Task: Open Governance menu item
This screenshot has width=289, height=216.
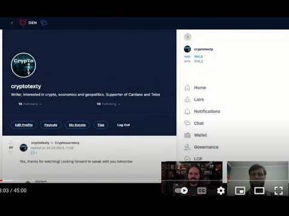Action: coord(206,147)
